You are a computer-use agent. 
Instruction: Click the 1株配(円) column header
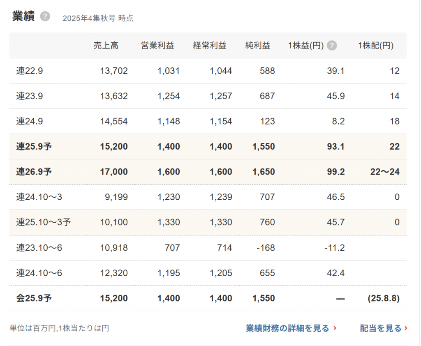376,46
